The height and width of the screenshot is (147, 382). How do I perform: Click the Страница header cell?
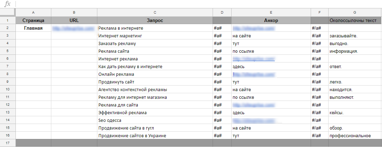tap(33, 20)
